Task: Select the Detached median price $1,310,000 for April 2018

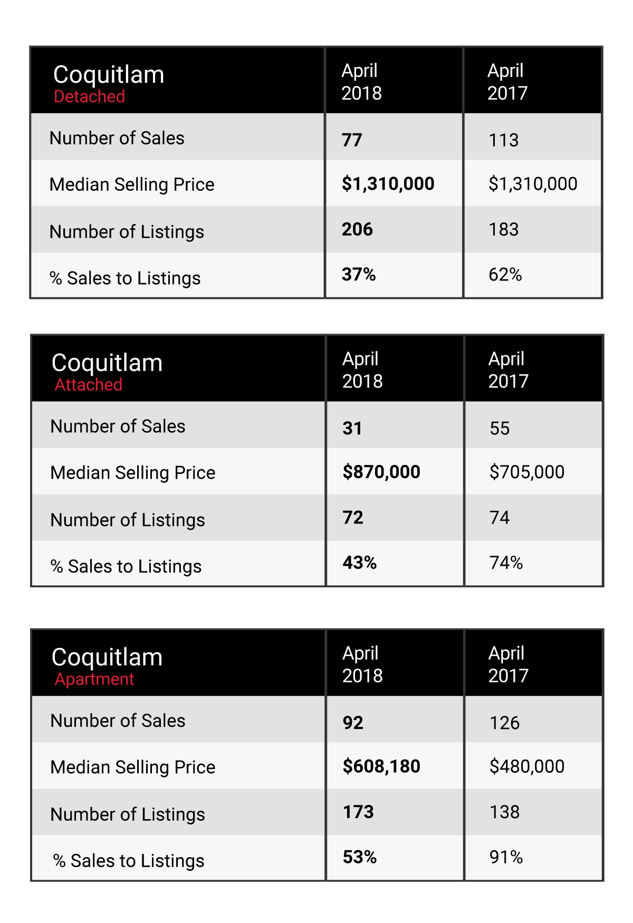Action: 388,183
